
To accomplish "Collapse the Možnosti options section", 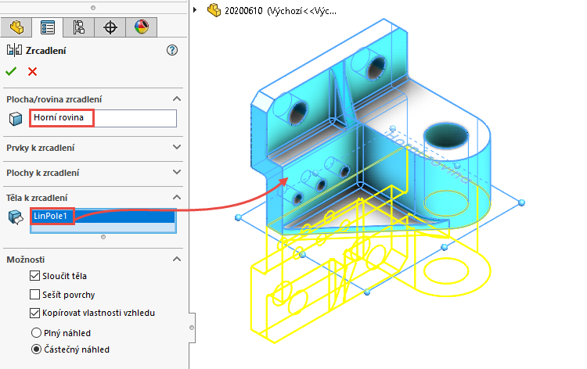I will [x=177, y=259].
